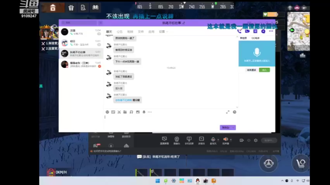Open the three-dot more options in chat toolbar
The width and height of the screenshot is (330, 185).
click(x=150, y=112)
